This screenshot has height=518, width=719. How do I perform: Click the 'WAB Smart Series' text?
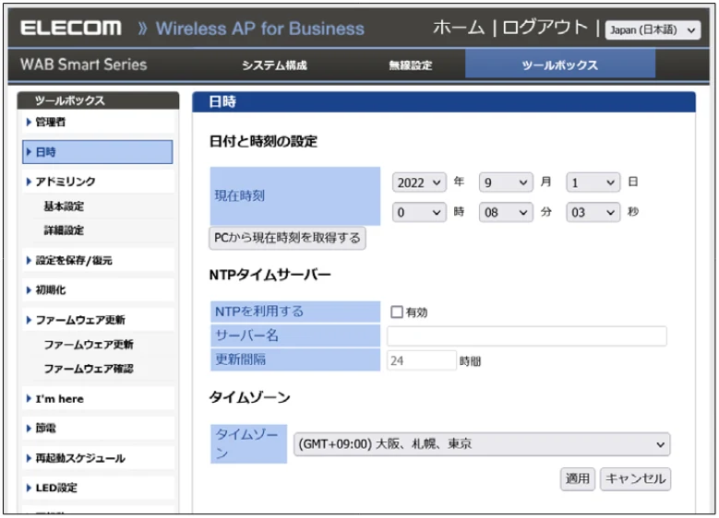[83, 65]
